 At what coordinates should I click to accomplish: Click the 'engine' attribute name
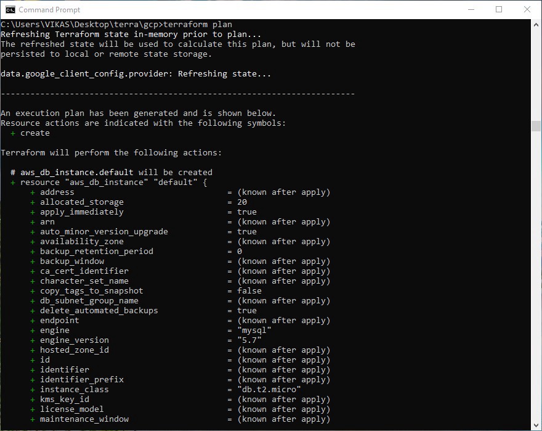(x=55, y=330)
